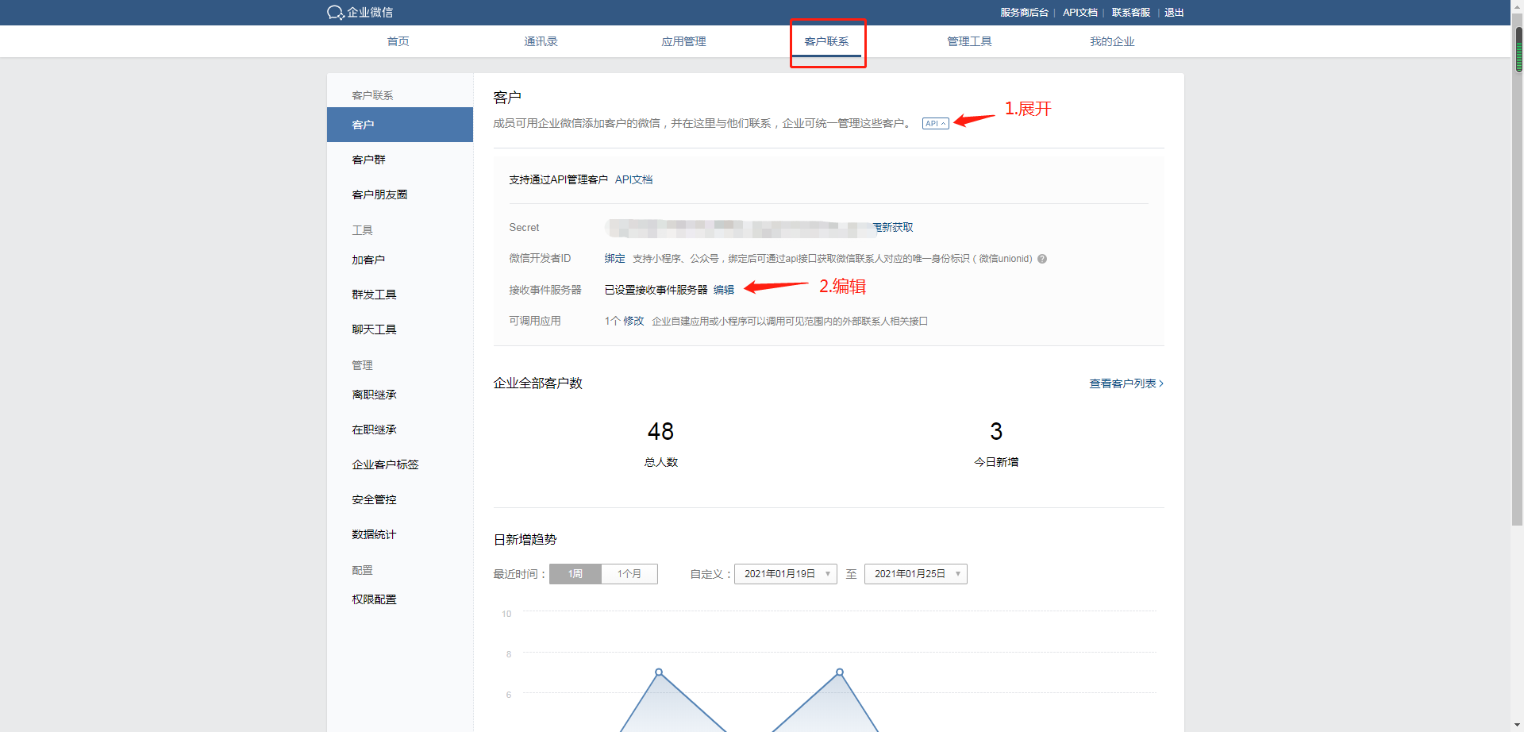Open the end date dropdown 2021年01月25日

tap(914, 573)
